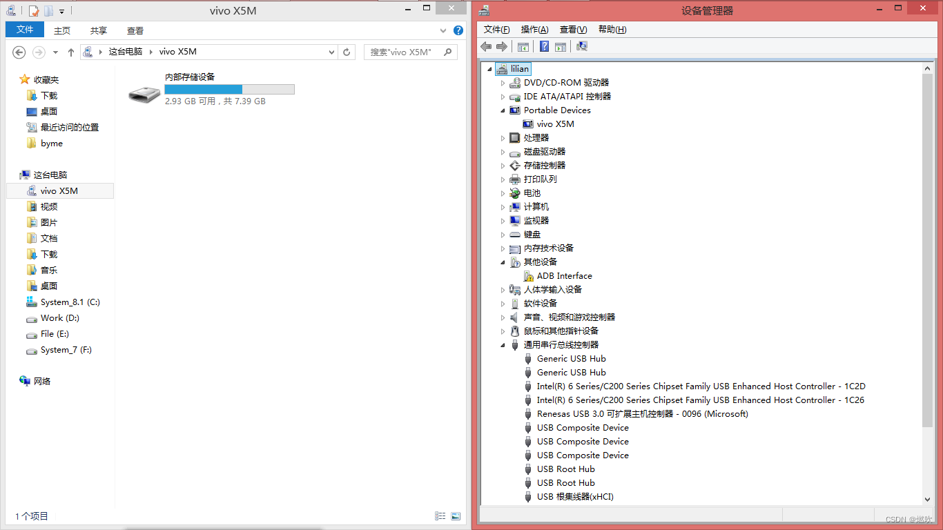Click the sound, video and game controllers icon
Image resolution: width=943 pixels, height=530 pixels.
515,317
